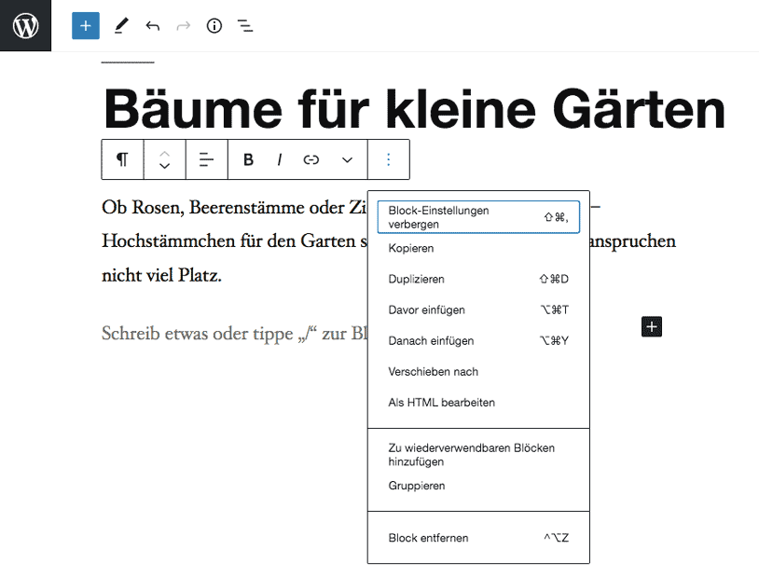Image resolution: width=759 pixels, height=577 pixels.
Task: Click the empty block placeholder Schreib etwas
Action: (234, 334)
